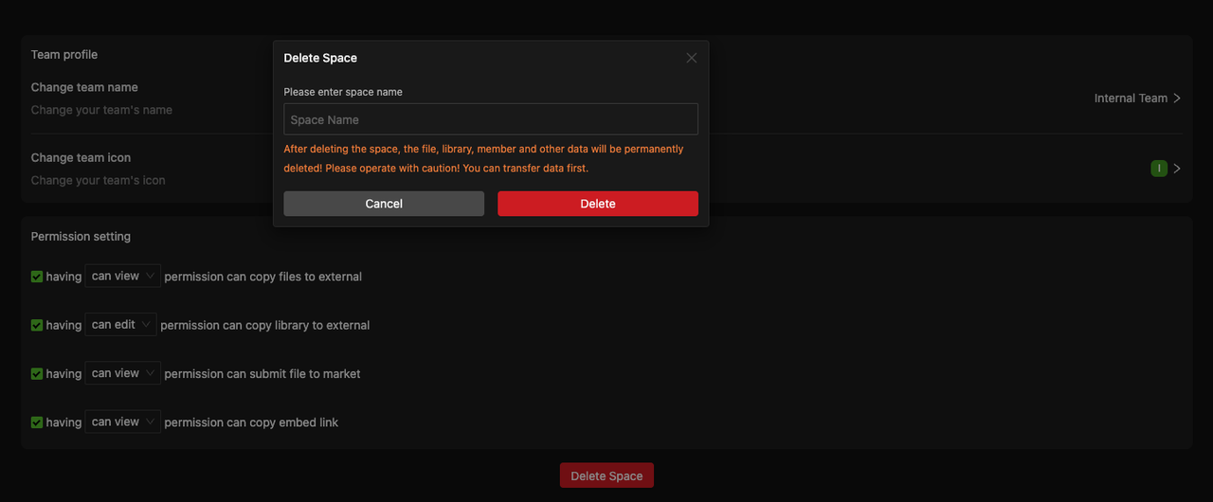Click the Delete Space button at page bottom
The height and width of the screenshot is (502, 1213).
(x=606, y=475)
